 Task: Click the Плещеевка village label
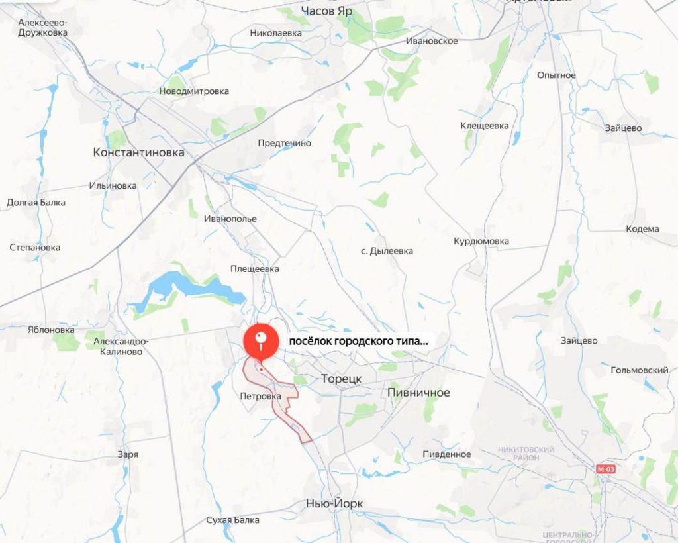click(x=255, y=269)
